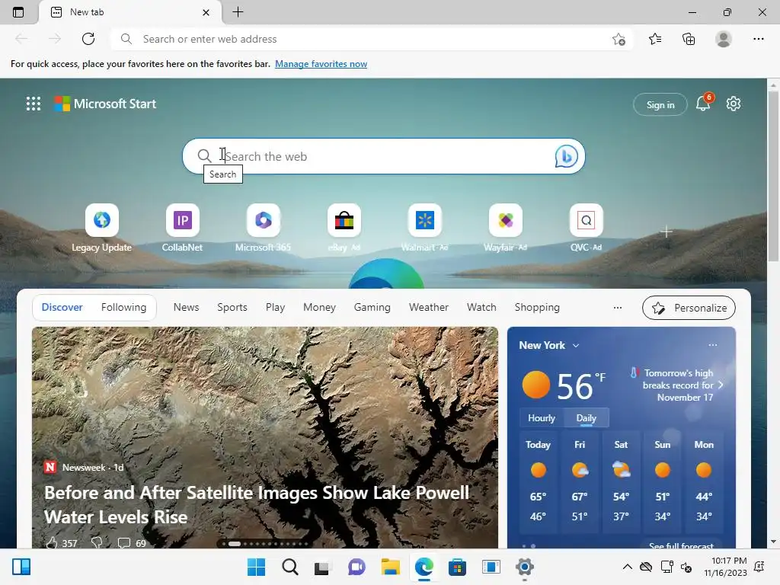Viewport: 780px width, 585px height.
Task: Open Edge Settings and more menu
Action: pyautogui.click(x=758, y=39)
